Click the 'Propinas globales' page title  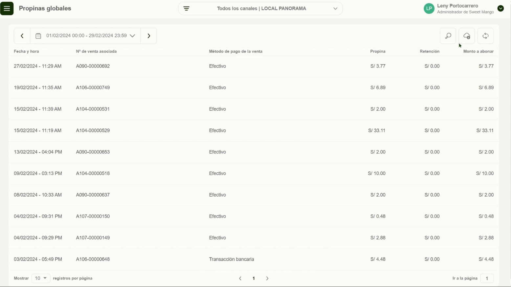pos(45,9)
